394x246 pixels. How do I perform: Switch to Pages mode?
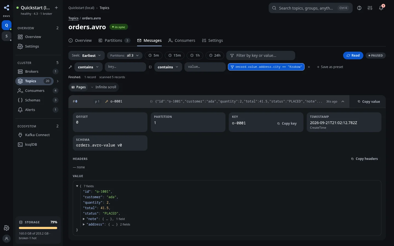(79, 87)
